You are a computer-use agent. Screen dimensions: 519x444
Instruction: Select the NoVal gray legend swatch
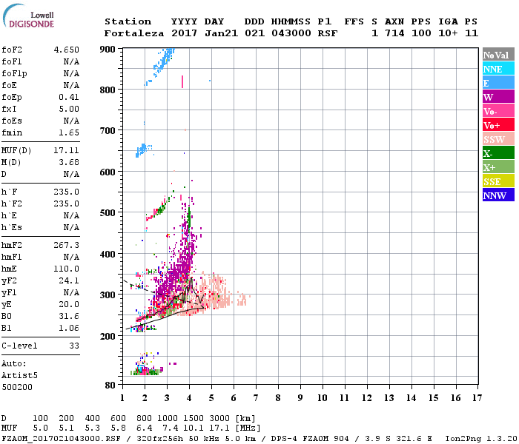(x=497, y=55)
